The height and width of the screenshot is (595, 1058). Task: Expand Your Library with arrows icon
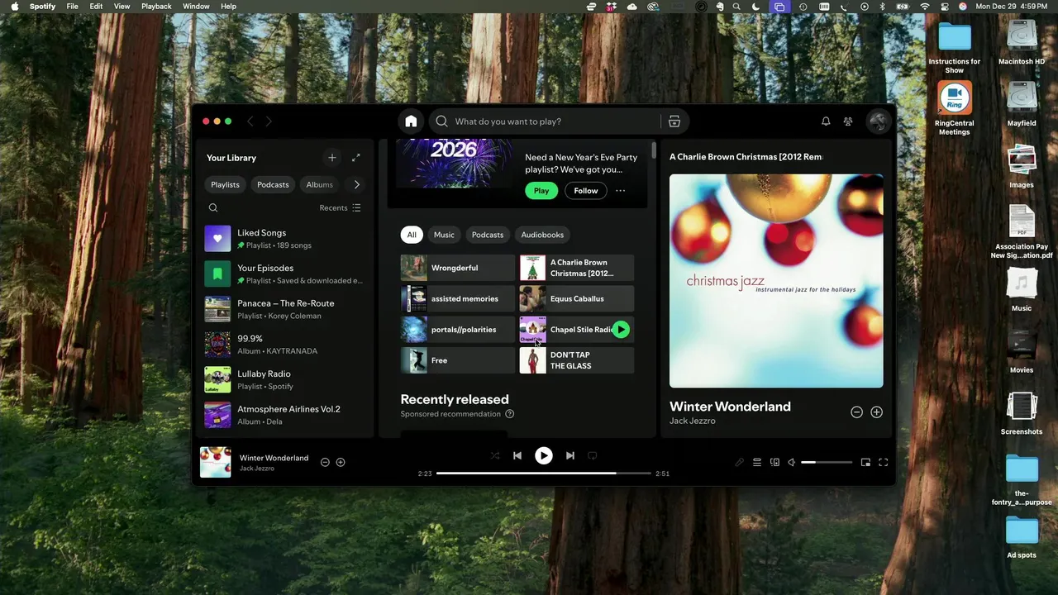[356, 158]
